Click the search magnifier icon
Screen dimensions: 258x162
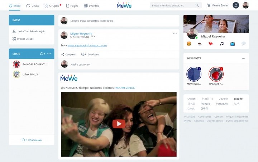197,5
